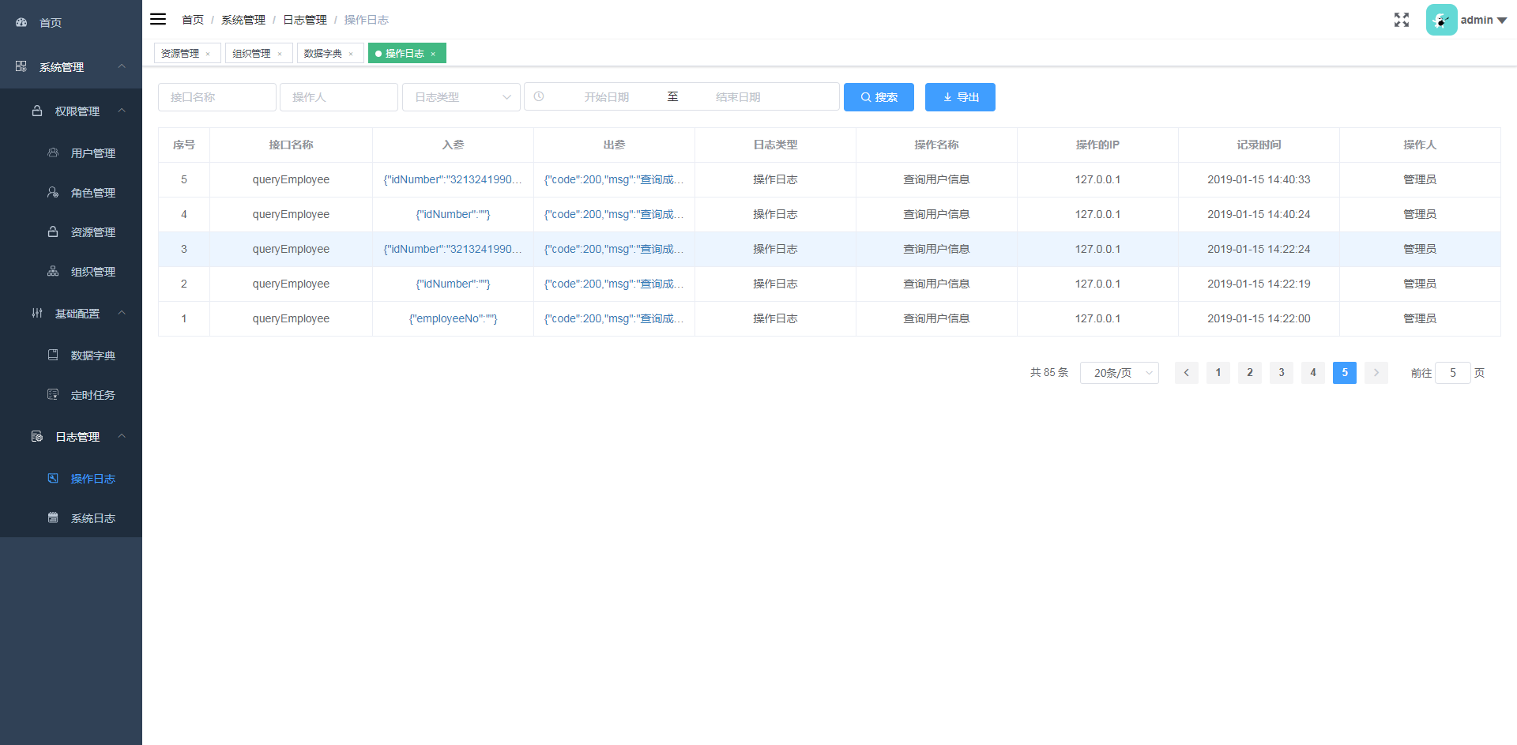The width and height of the screenshot is (1517, 745).
Task: Click 首页 in the breadcrumb
Action: pos(193,20)
